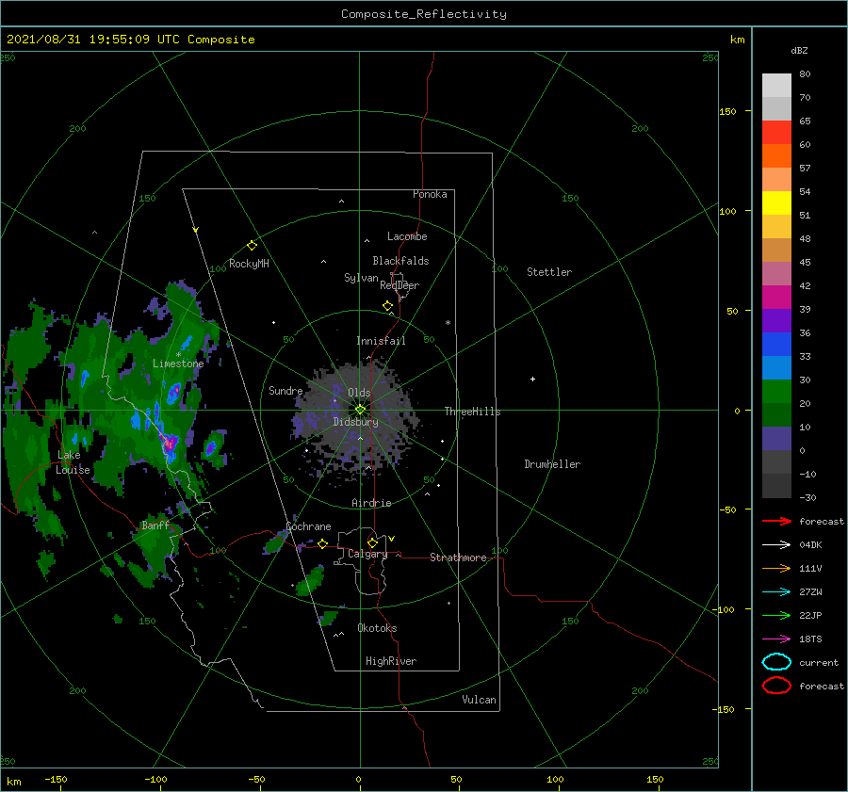
Task: Click the Lake Louise label
Action: point(73,462)
